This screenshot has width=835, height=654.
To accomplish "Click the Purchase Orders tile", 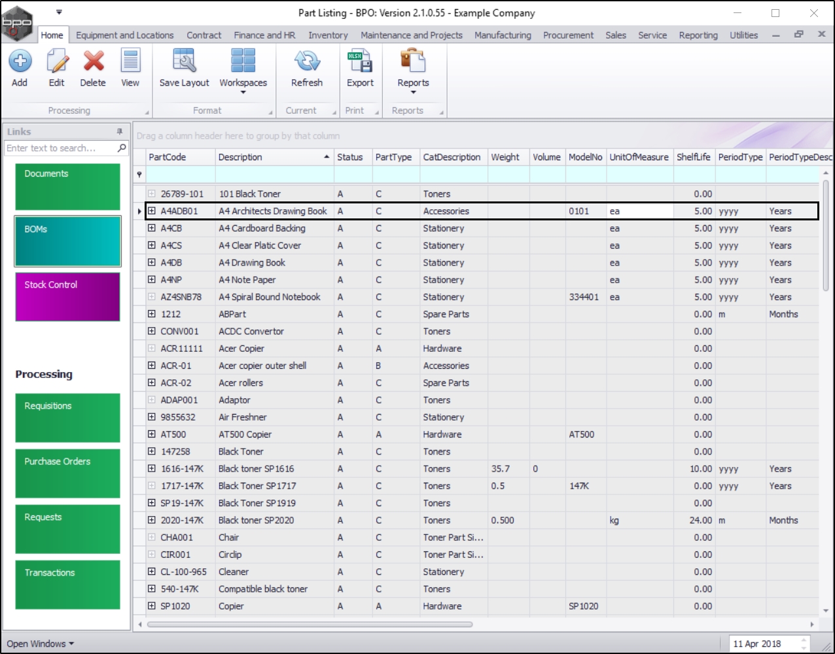I will point(68,473).
